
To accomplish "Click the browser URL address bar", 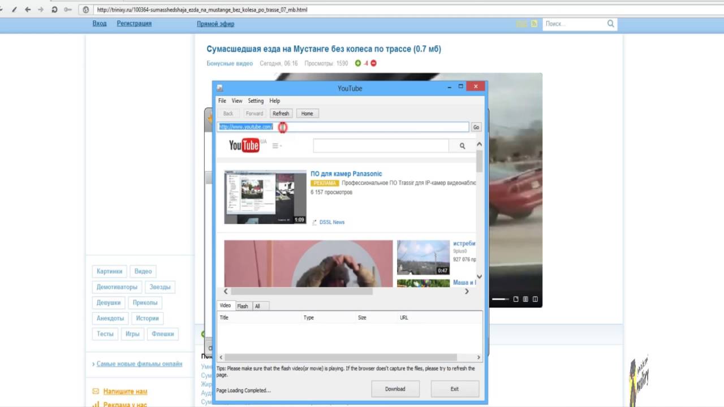I will click(405, 10).
